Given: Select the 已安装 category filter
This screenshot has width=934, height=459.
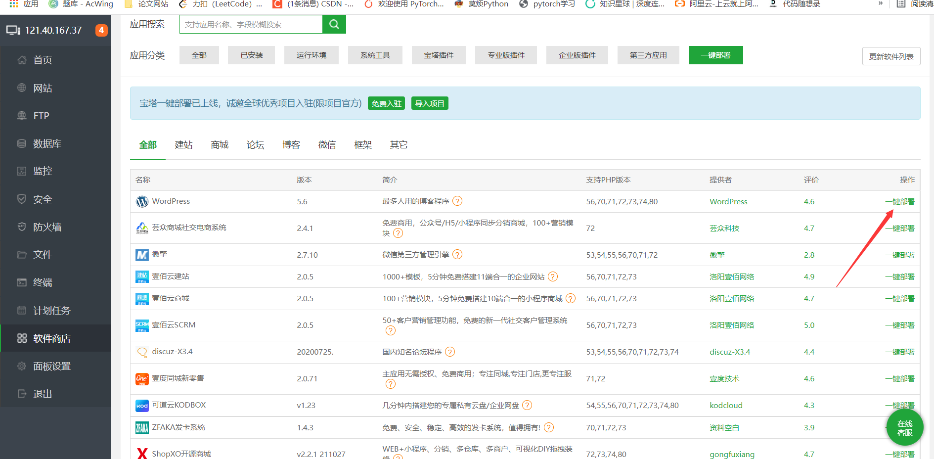Looking at the screenshot, I should 252,55.
